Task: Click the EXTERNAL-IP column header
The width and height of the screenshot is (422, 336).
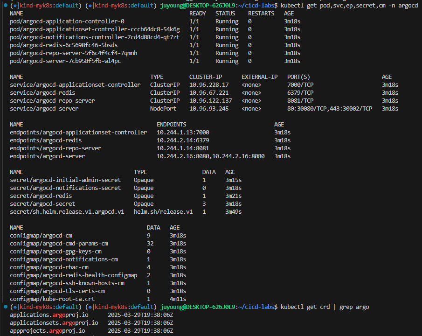Action: pos(259,77)
